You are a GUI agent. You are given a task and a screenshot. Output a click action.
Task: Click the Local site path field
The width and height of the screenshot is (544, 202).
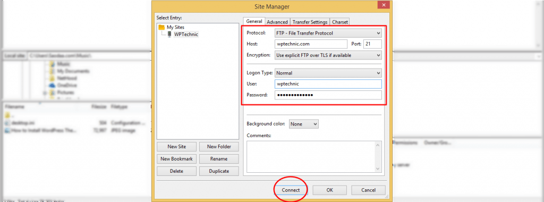point(89,55)
